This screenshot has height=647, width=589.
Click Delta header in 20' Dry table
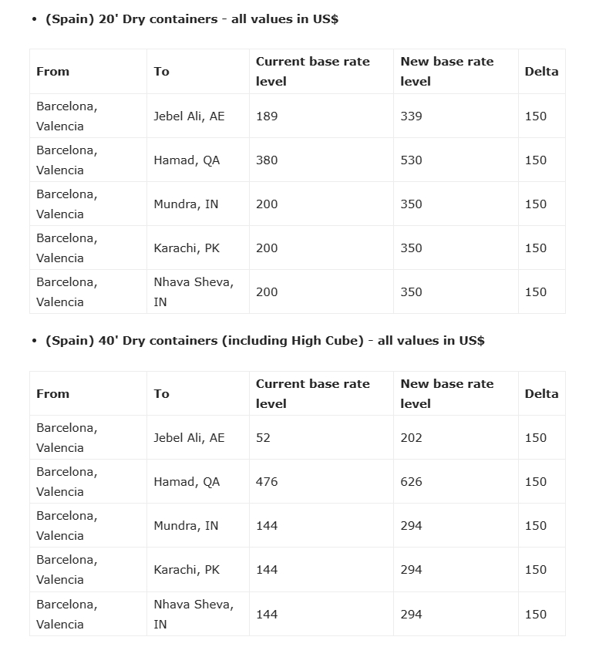[541, 72]
